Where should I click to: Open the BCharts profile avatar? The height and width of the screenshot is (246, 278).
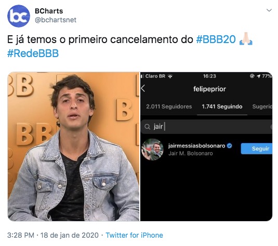click(19, 16)
